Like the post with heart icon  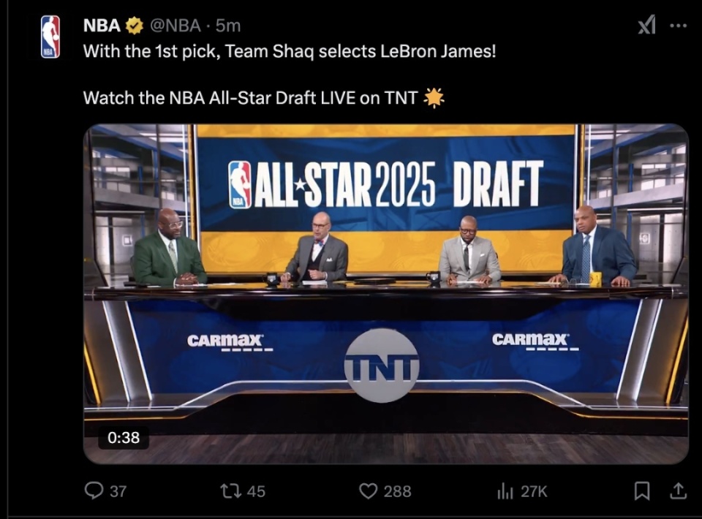click(x=369, y=490)
